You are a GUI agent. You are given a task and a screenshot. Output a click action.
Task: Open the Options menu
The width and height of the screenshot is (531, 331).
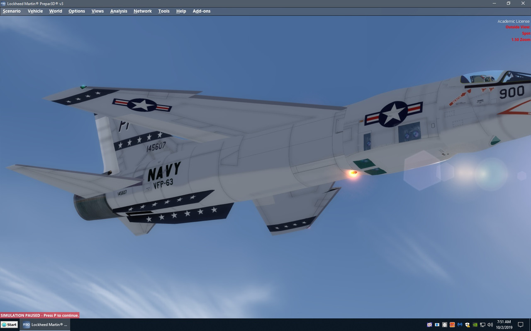77,11
